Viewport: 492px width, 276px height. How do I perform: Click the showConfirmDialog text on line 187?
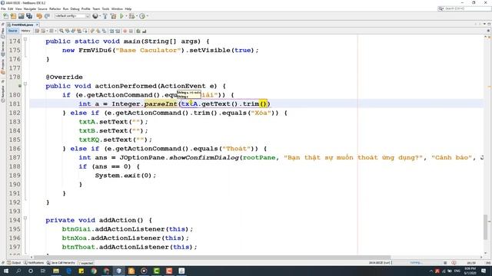(204, 158)
